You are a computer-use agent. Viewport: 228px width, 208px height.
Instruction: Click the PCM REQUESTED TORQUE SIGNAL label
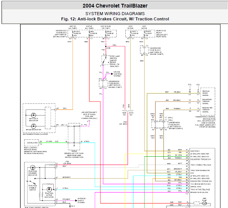coord(208,110)
